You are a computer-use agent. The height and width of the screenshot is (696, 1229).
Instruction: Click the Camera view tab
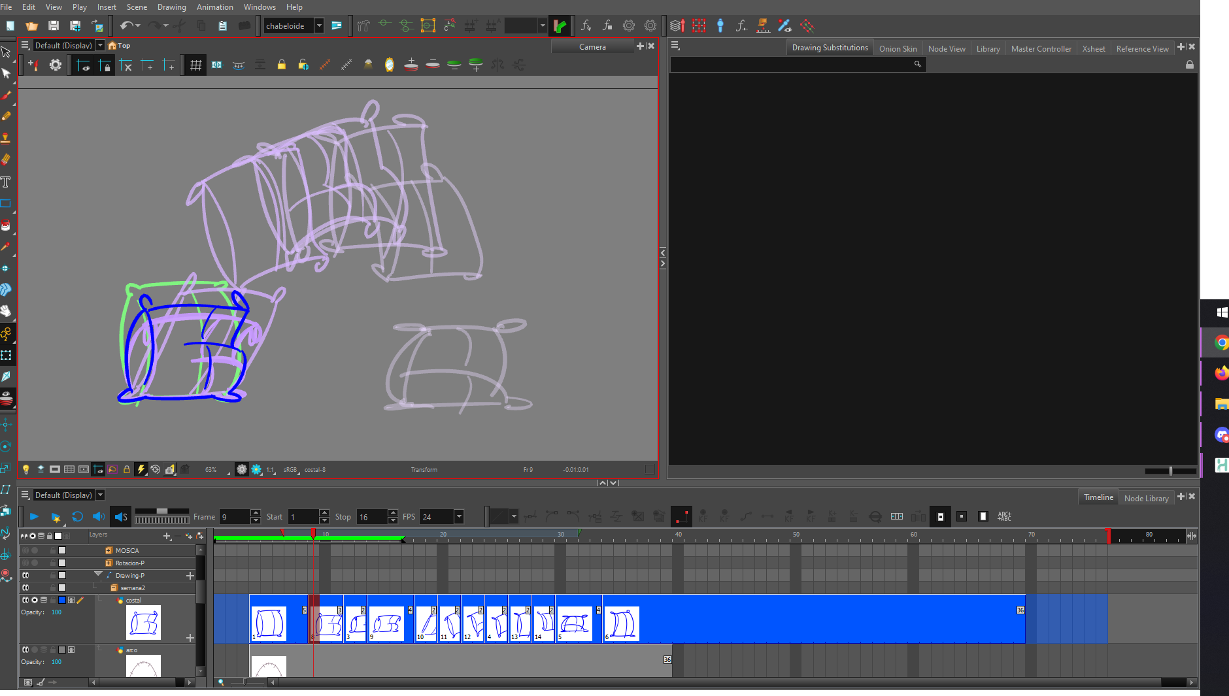click(x=592, y=46)
